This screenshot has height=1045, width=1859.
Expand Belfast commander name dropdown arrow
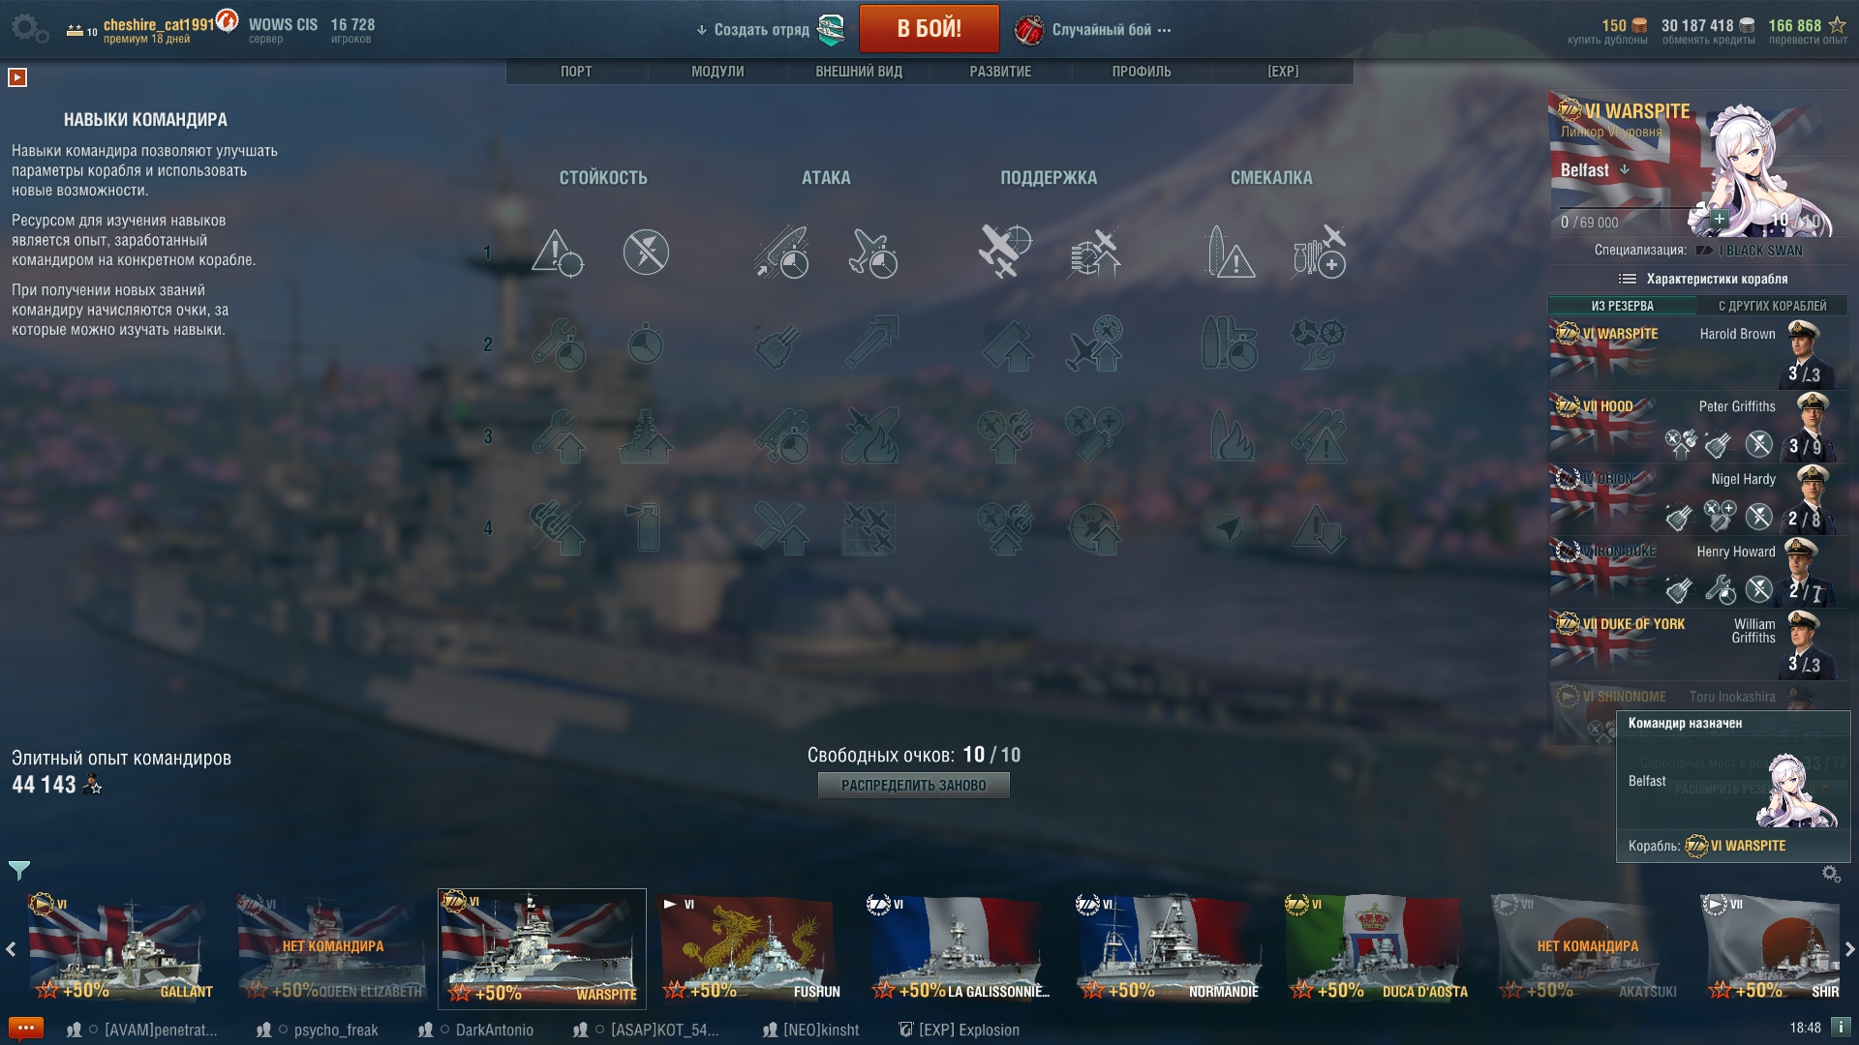(1625, 170)
